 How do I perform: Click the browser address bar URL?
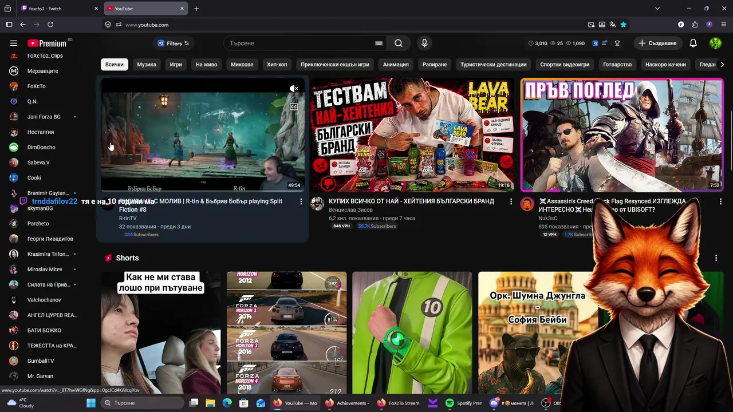(x=147, y=25)
